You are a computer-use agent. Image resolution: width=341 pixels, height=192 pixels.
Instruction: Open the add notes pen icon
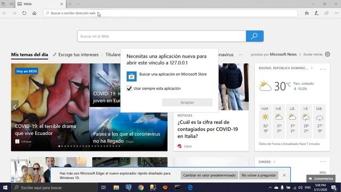(x=316, y=13)
